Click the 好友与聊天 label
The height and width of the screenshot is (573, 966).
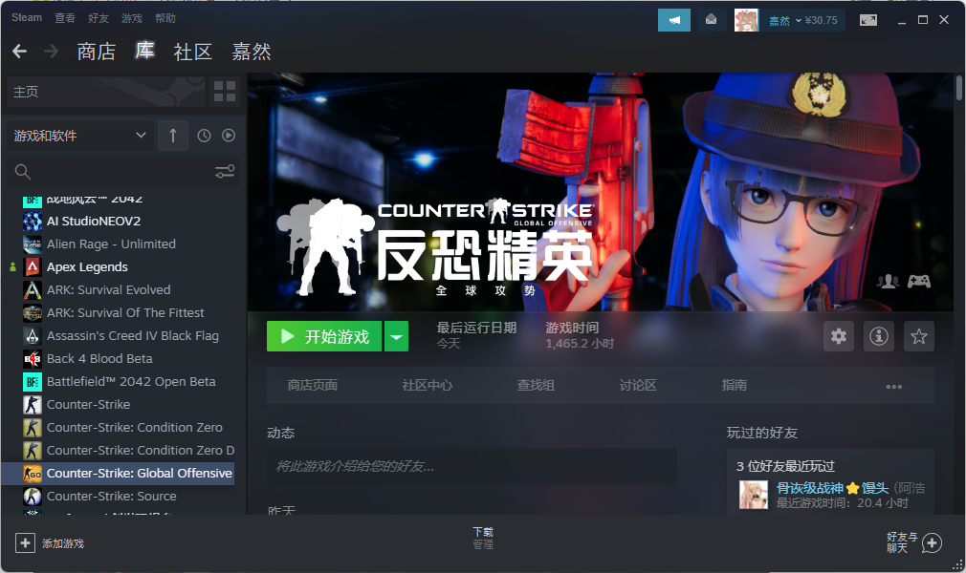[902, 542]
